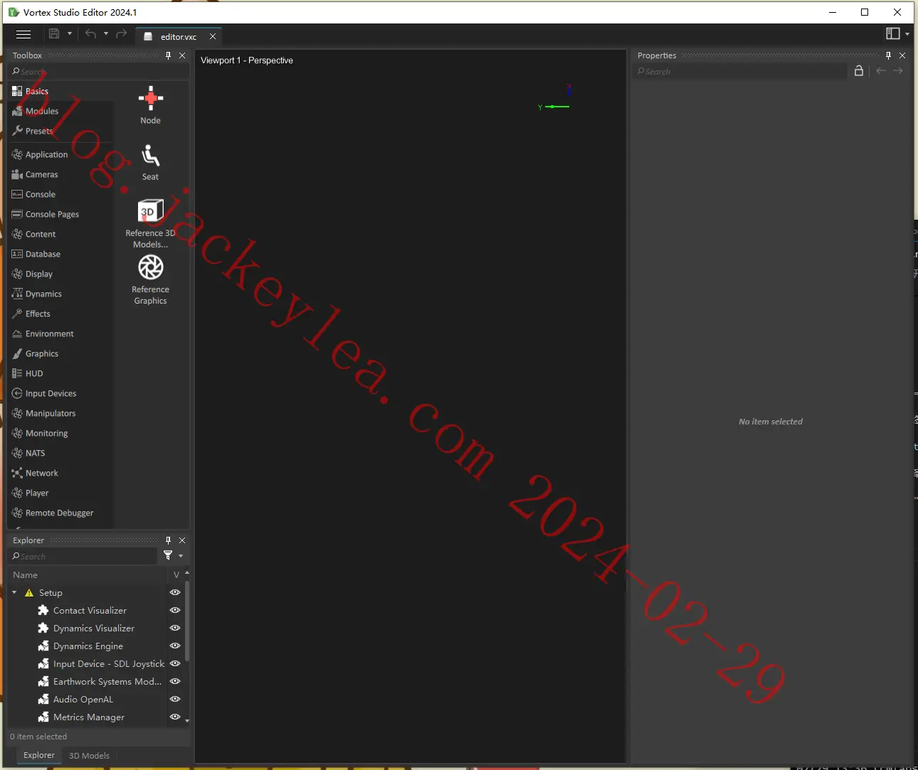This screenshot has width=918, height=770.
Task: Close the Explorer panel
Action: (x=182, y=540)
